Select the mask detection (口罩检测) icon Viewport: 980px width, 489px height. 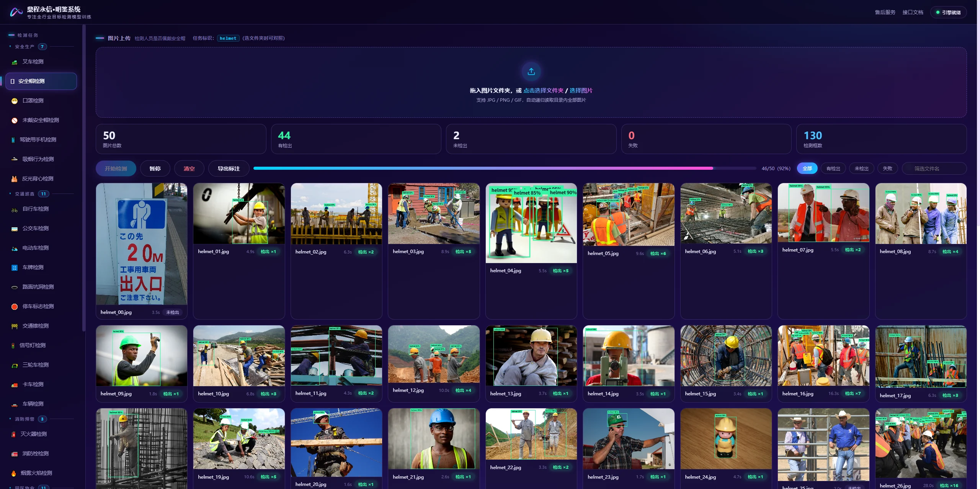(15, 101)
